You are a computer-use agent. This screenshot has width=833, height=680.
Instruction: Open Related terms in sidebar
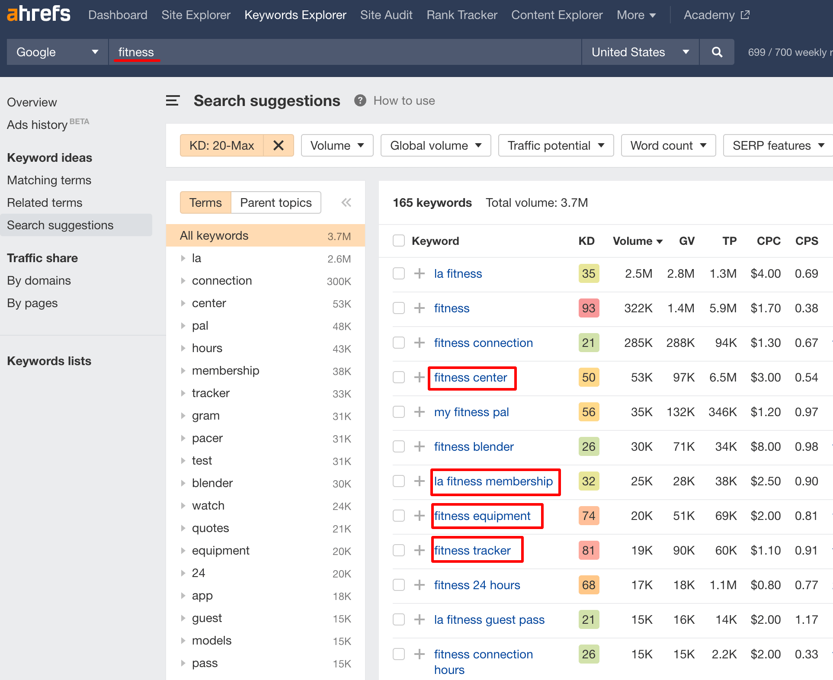(x=45, y=202)
